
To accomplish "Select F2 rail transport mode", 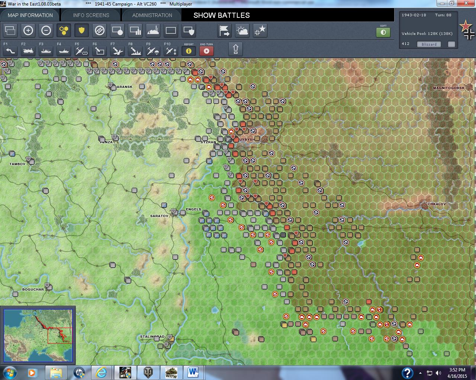I will 28,50.
